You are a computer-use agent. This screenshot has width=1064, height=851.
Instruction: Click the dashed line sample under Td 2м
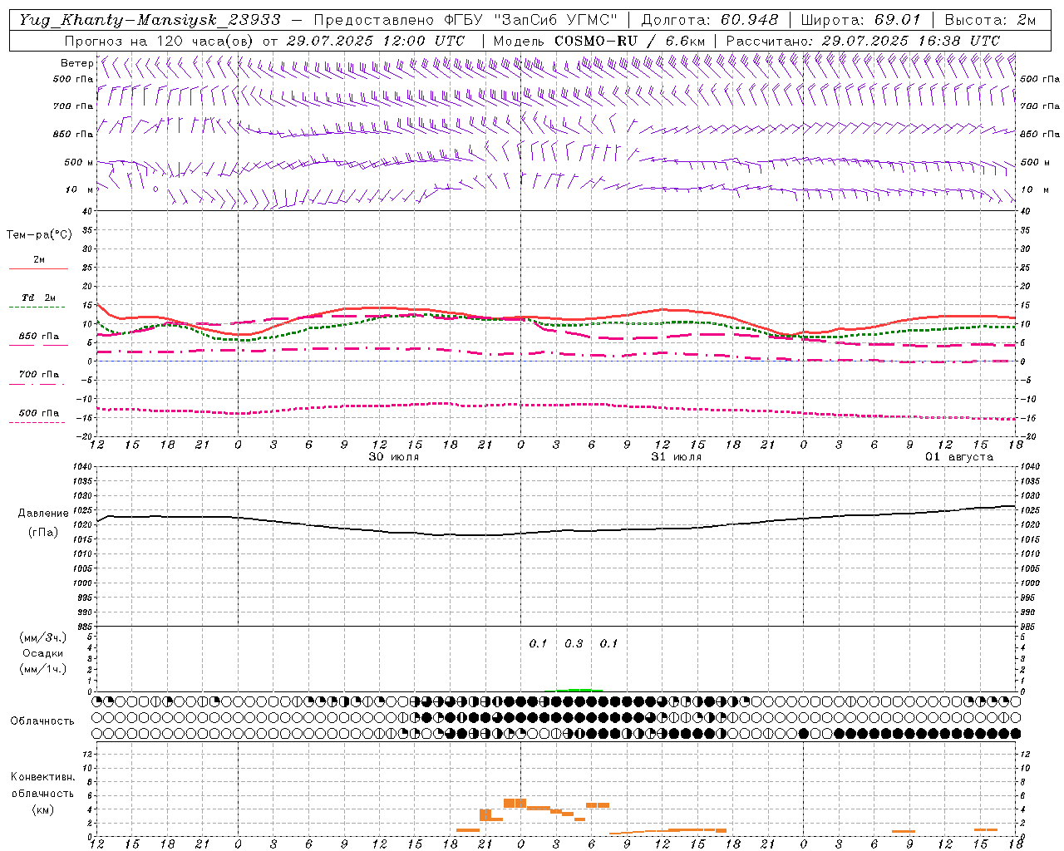point(37,307)
